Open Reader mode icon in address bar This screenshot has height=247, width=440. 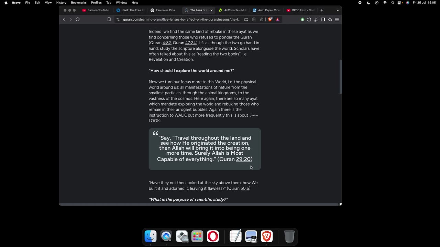[x=254, y=20]
